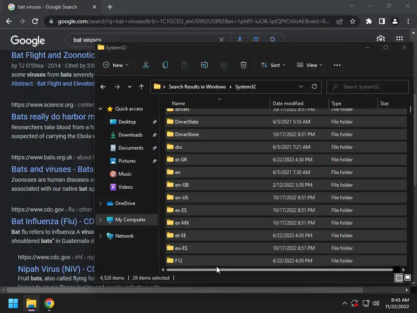Open the New dropdown in Explorer
The image size is (417, 313).
(115, 65)
